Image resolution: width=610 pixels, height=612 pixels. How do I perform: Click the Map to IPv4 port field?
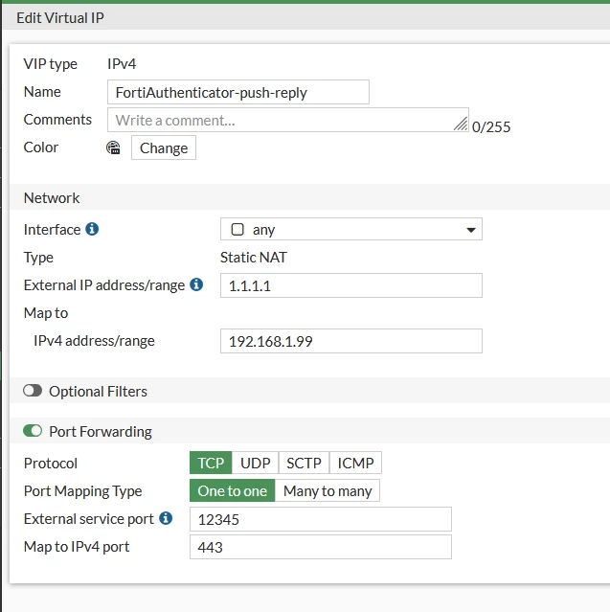tap(321, 547)
